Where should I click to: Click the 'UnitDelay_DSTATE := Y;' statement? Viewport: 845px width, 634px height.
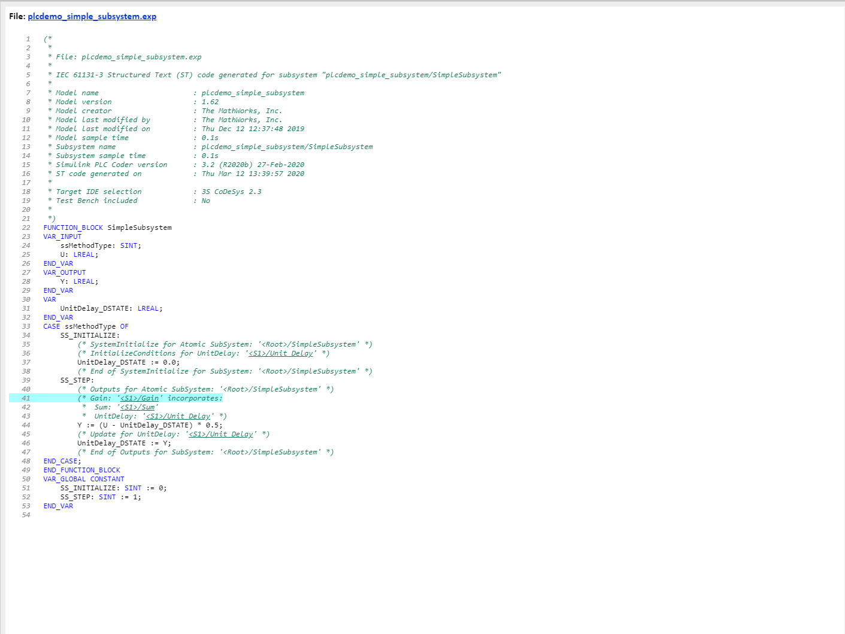[124, 443]
